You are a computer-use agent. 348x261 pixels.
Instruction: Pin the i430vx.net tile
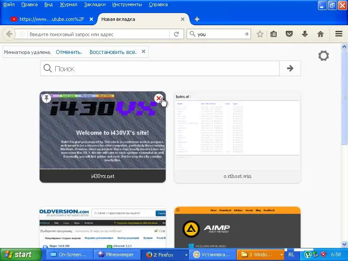[47, 98]
